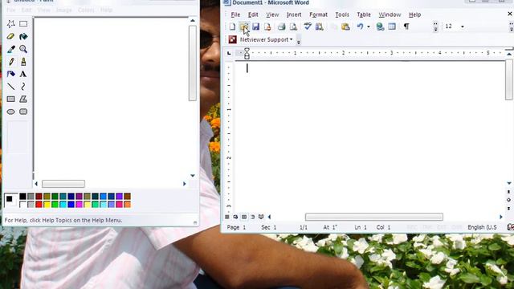Open the Tools menu in Word

pyautogui.click(x=342, y=14)
